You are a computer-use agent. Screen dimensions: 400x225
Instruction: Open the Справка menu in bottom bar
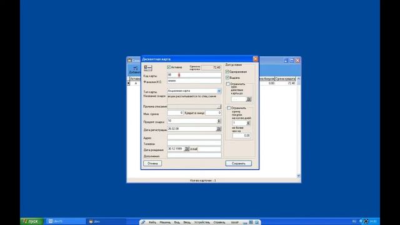click(x=219, y=222)
